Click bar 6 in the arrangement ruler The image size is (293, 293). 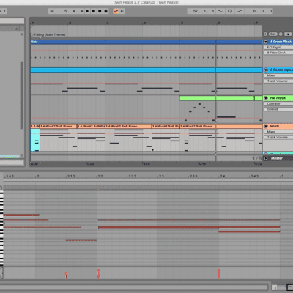pos(219,23)
